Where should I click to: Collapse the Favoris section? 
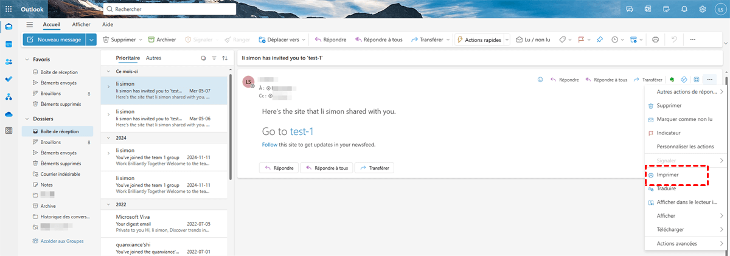(28, 60)
